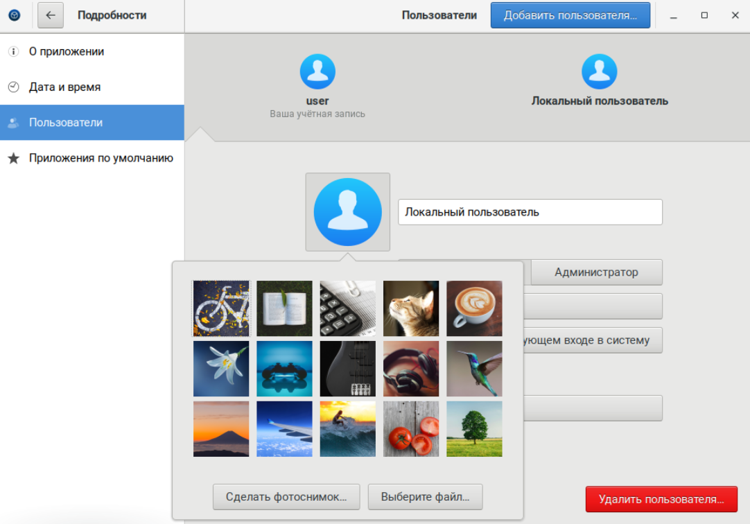750x524 pixels.
Task: Toggle account type to Администратор
Action: tap(596, 272)
